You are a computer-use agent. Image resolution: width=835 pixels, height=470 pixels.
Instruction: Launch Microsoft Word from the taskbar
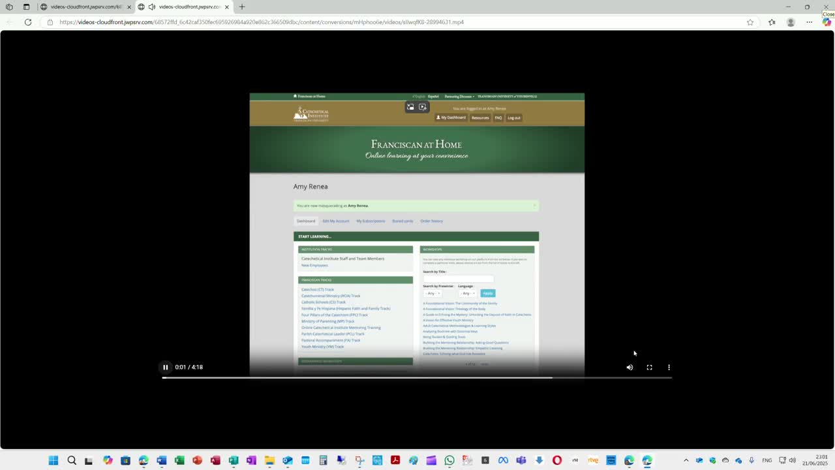[x=162, y=460]
